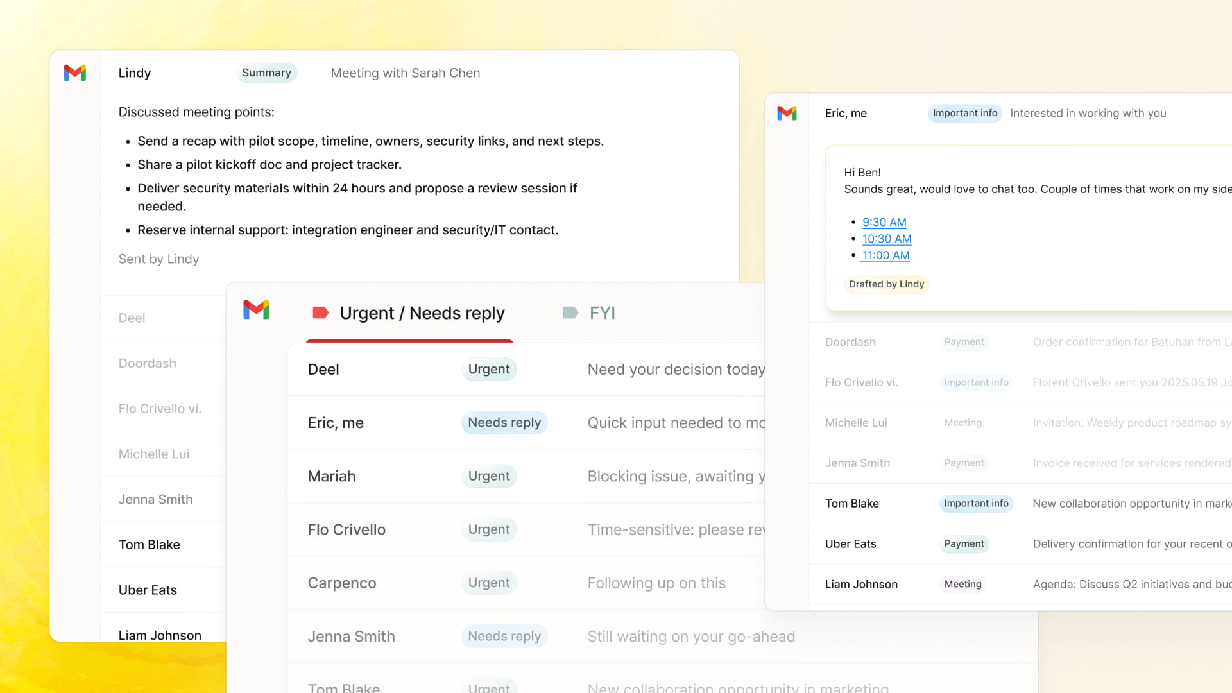Click the red label icon for Urgent

[x=320, y=313]
